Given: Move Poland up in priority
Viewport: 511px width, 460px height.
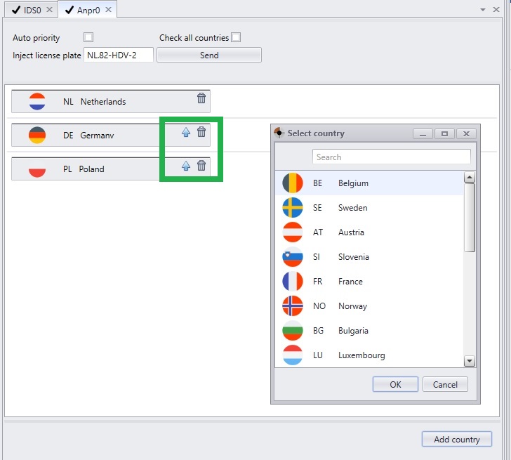Looking at the screenshot, I should (186, 166).
